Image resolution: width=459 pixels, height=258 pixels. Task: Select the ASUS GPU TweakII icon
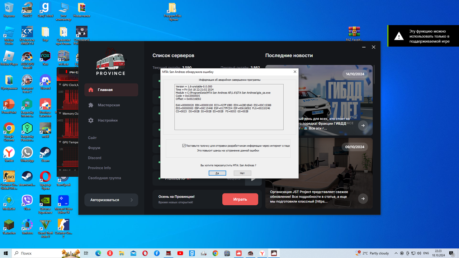pos(27,60)
